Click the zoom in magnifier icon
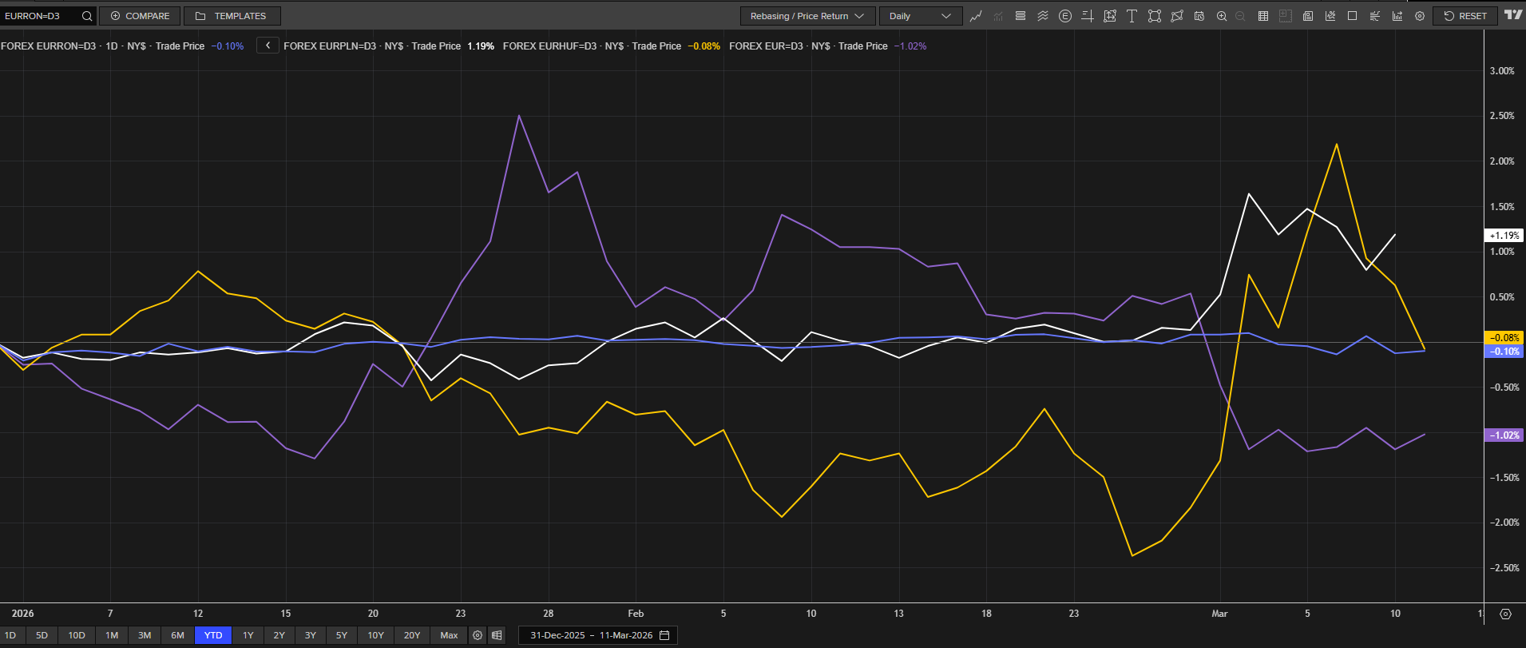Image resolution: width=1526 pixels, height=648 pixels. pos(1221,16)
